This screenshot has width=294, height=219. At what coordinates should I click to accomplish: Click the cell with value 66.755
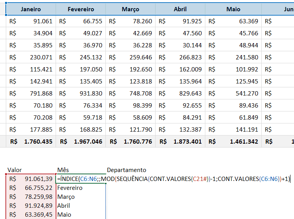(x=81, y=21)
